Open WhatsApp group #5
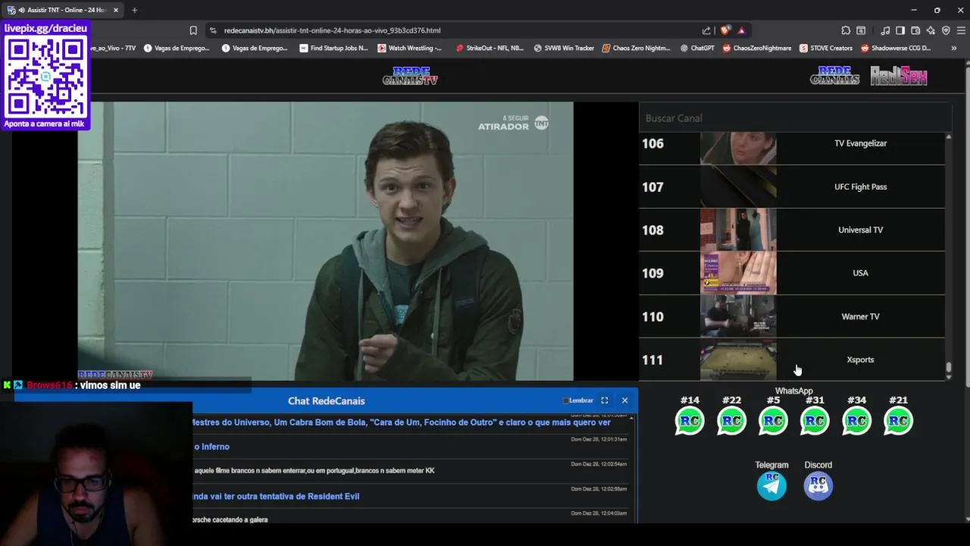 [x=773, y=421]
